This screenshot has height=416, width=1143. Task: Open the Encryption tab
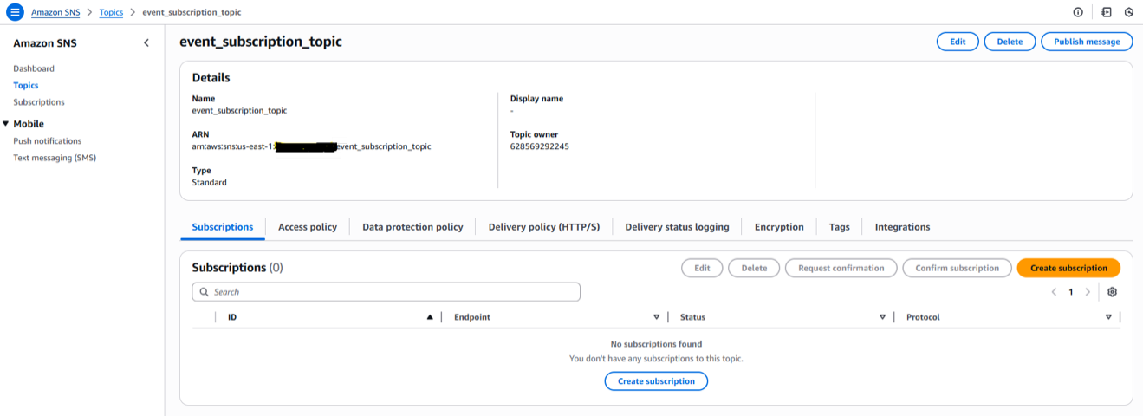pos(779,227)
